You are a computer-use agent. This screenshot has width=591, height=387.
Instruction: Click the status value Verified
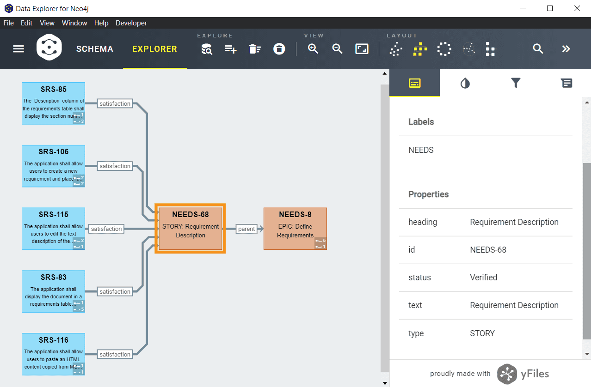pyautogui.click(x=484, y=278)
